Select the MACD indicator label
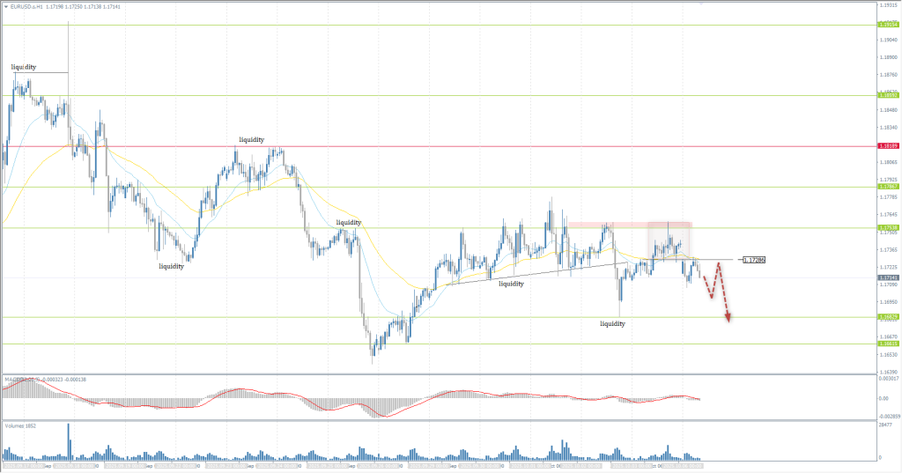This screenshot has height=473, width=902. coord(18,379)
